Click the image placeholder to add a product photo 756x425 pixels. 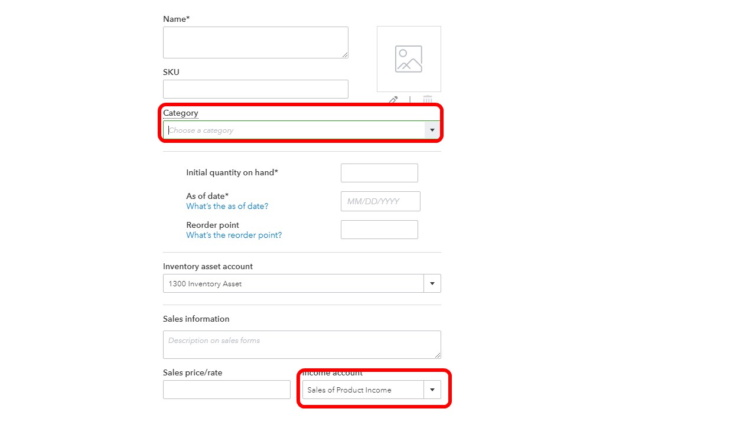[x=408, y=58]
